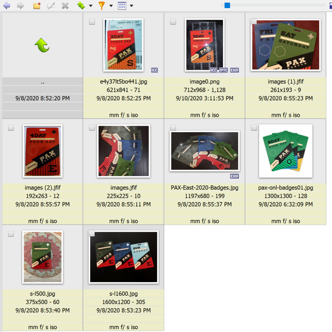
Task: Click the date 9/8/2020 8:52:20 PM
Action: (42, 98)
